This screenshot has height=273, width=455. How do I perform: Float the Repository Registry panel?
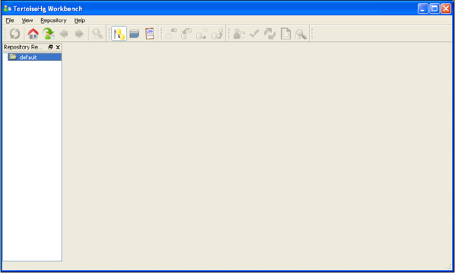[50, 47]
